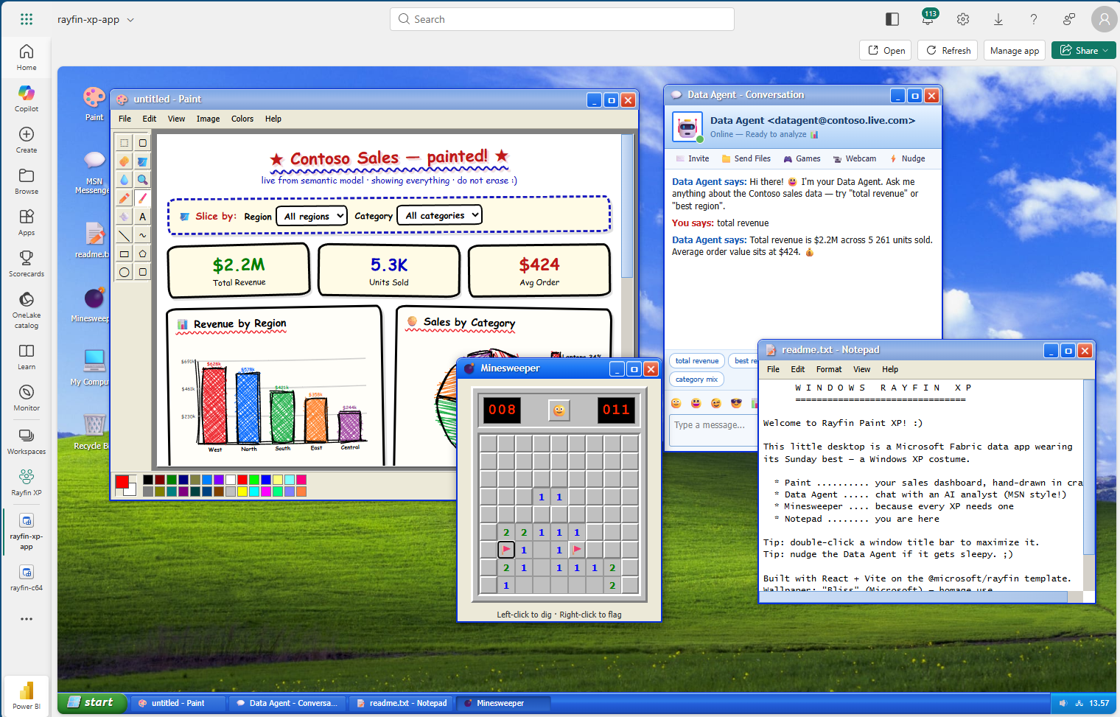Open notifications bell with 113 badge

[x=928, y=19]
